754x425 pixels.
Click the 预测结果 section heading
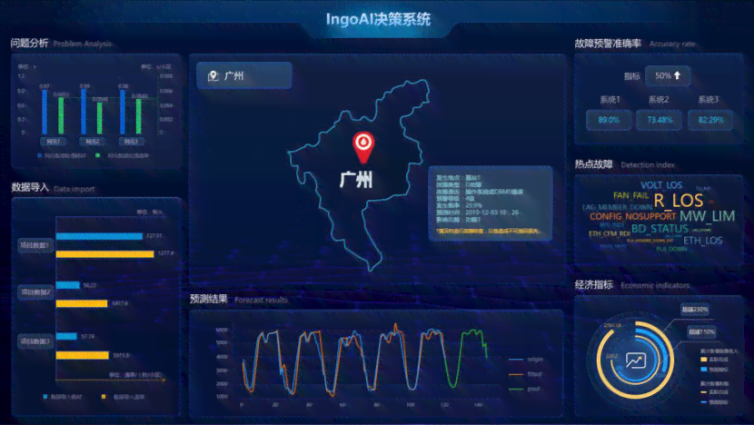(x=208, y=299)
